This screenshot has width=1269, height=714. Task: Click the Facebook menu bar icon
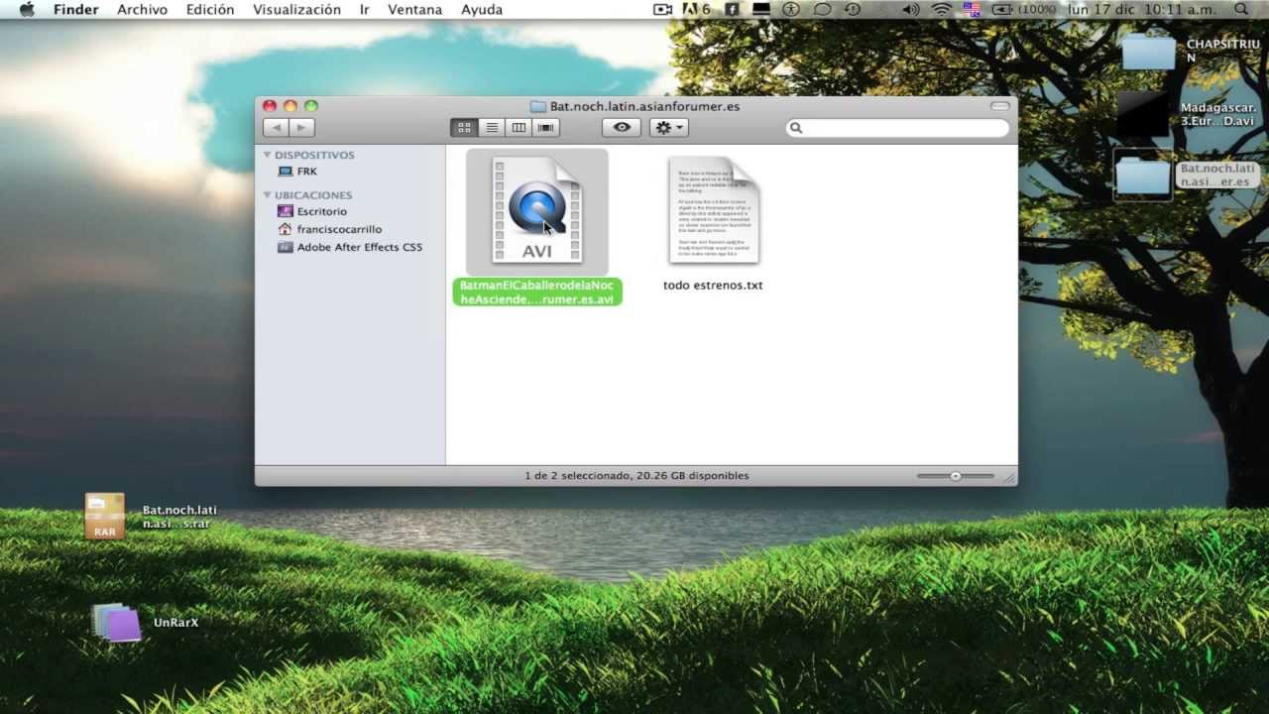tap(733, 10)
